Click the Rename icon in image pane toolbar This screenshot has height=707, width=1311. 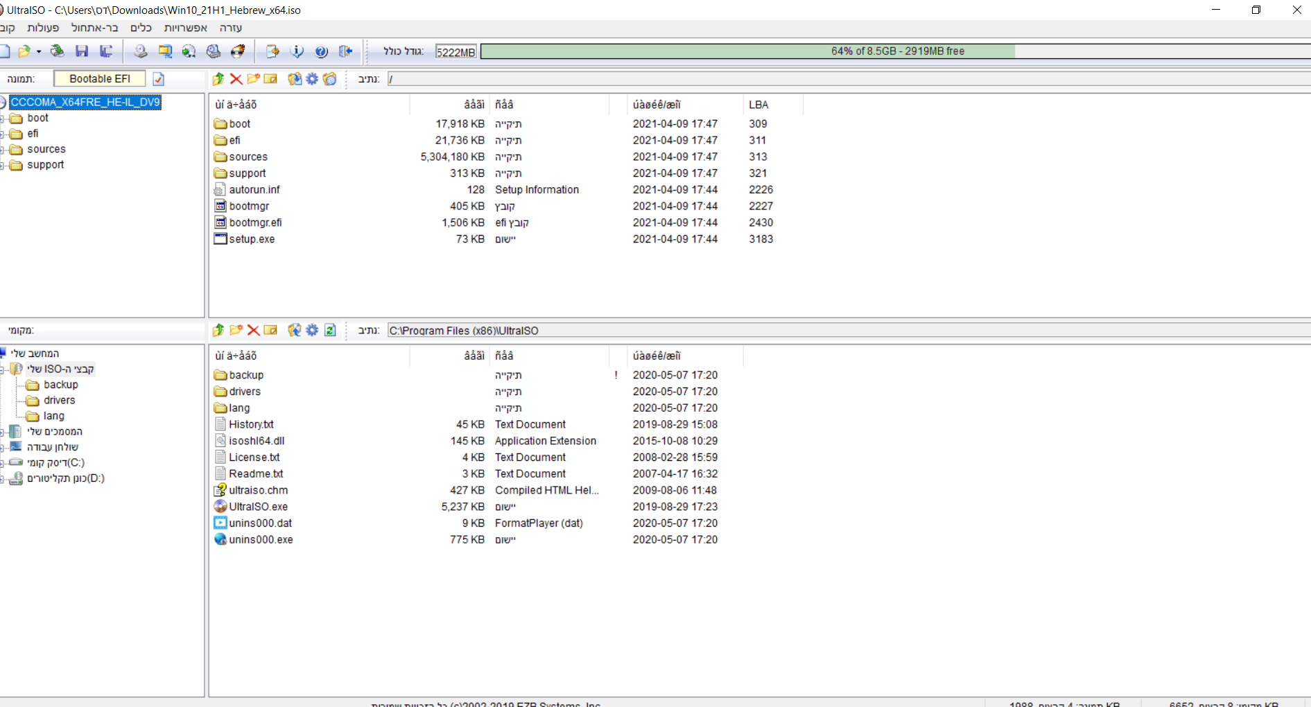click(x=270, y=79)
